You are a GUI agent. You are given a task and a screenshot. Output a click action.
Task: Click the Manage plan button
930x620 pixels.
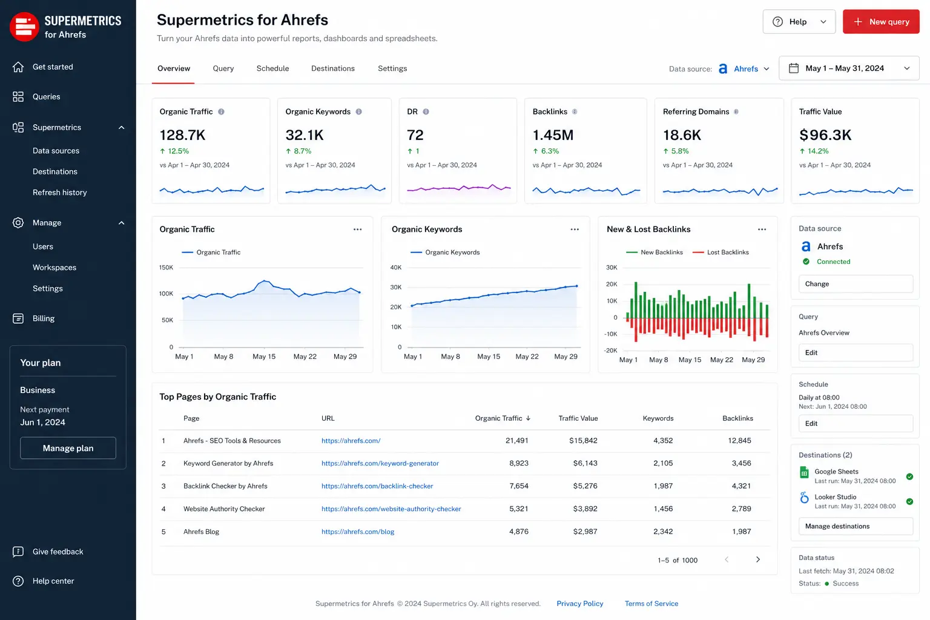[x=68, y=448]
